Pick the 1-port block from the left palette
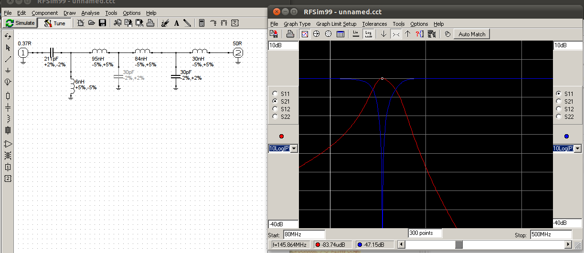 (x=8, y=167)
